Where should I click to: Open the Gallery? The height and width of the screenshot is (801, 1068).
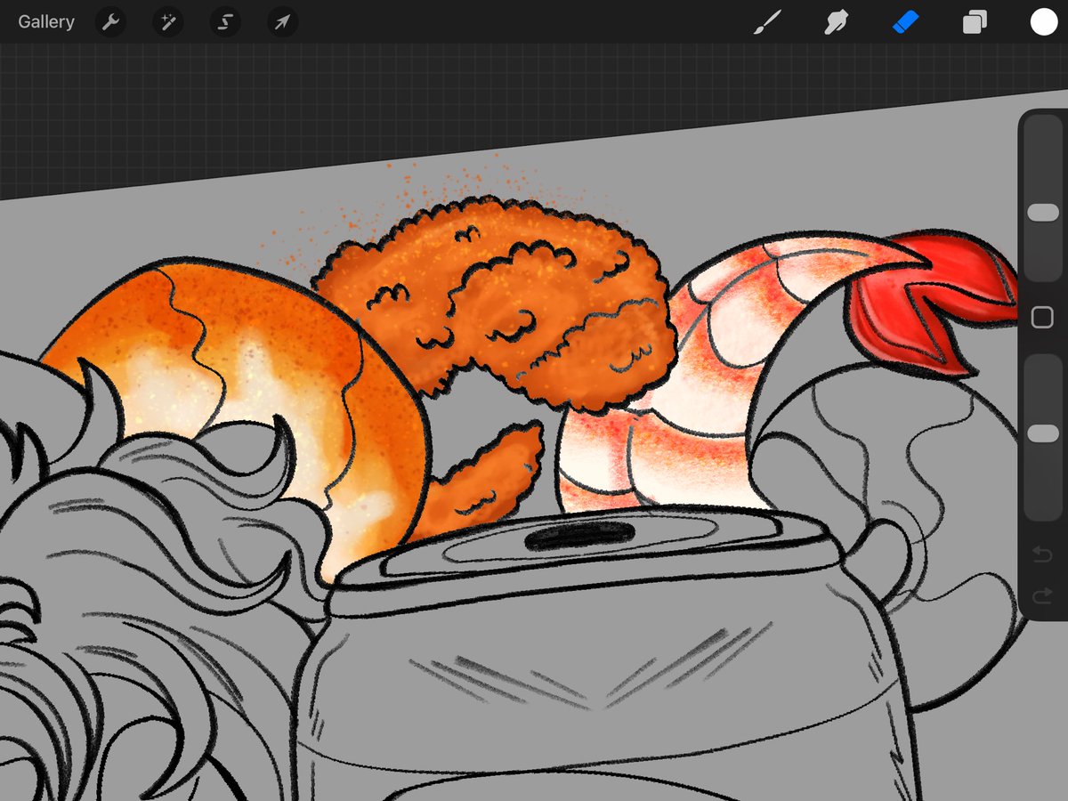click(46, 22)
